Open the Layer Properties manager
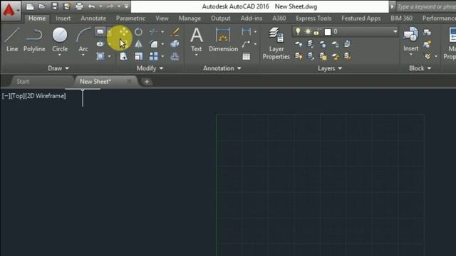456x256 pixels. [276, 43]
